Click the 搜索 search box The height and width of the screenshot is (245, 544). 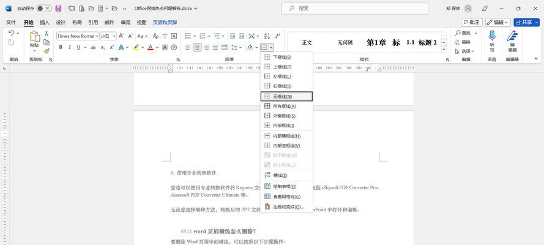354,9
